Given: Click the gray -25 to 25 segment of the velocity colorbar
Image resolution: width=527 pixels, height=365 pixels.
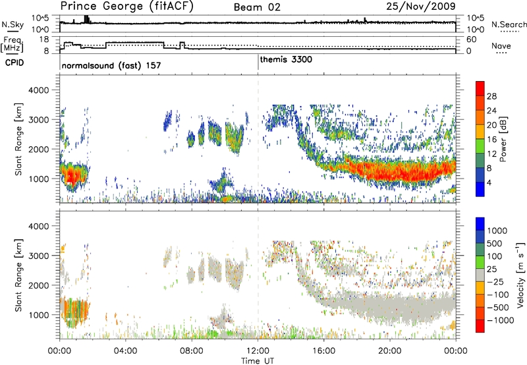Looking at the screenshot, I should (480, 275).
